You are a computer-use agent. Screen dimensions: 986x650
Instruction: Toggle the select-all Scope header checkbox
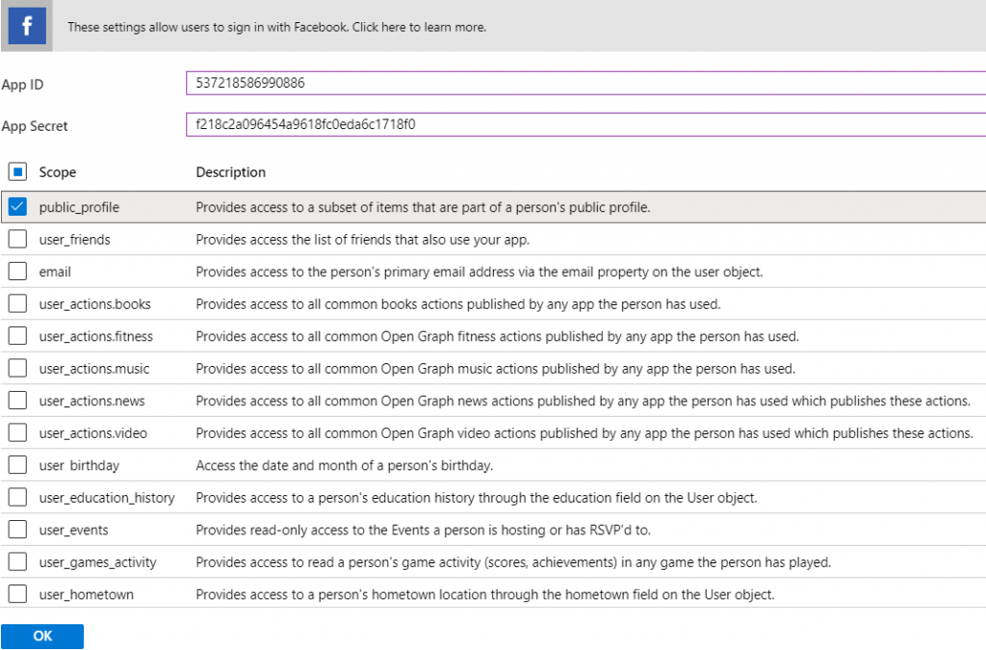coord(17,172)
